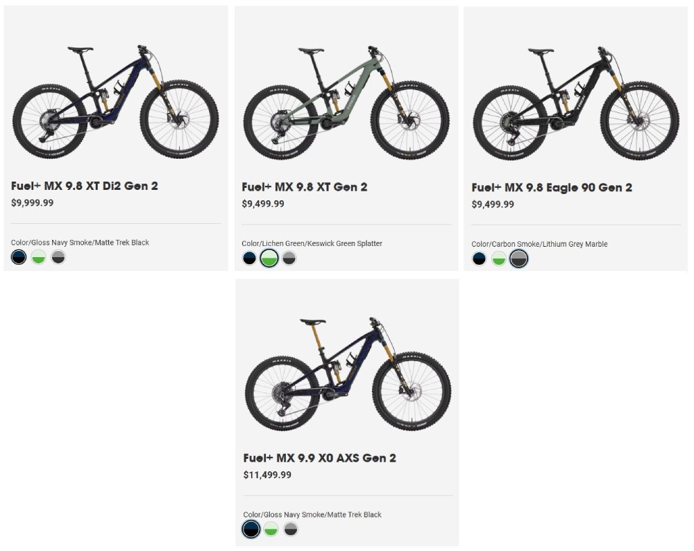Switch 9.9 X0 AXS to grey color

[291, 530]
